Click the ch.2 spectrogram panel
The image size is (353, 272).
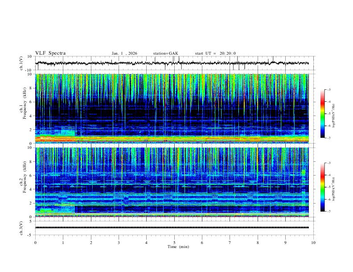coord(172,182)
